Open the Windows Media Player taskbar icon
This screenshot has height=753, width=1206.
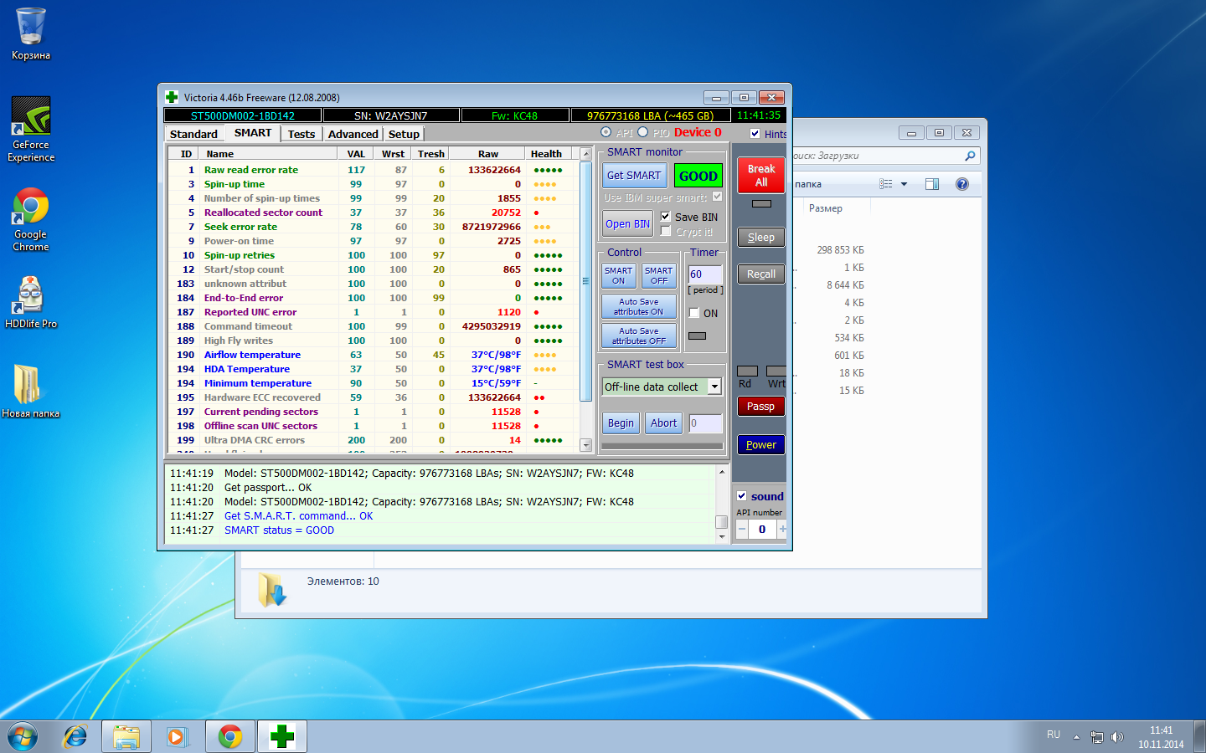point(176,736)
